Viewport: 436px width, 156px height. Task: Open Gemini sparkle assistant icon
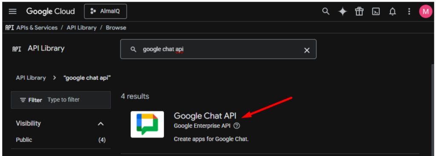point(343,11)
